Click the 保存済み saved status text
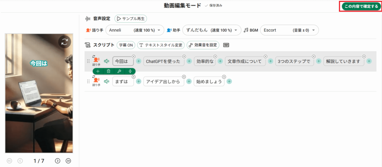The image size is (382, 167). [216, 5]
